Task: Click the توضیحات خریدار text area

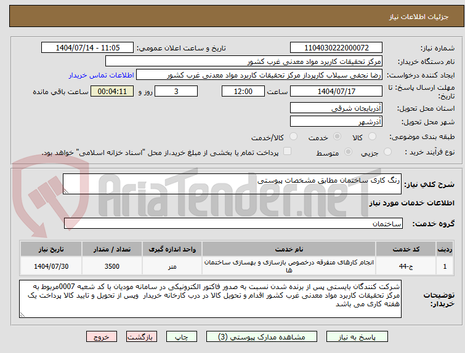Action: tap(210, 299)
